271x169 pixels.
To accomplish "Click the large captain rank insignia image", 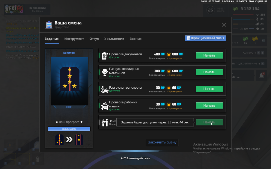I will (x=70, y=81).
